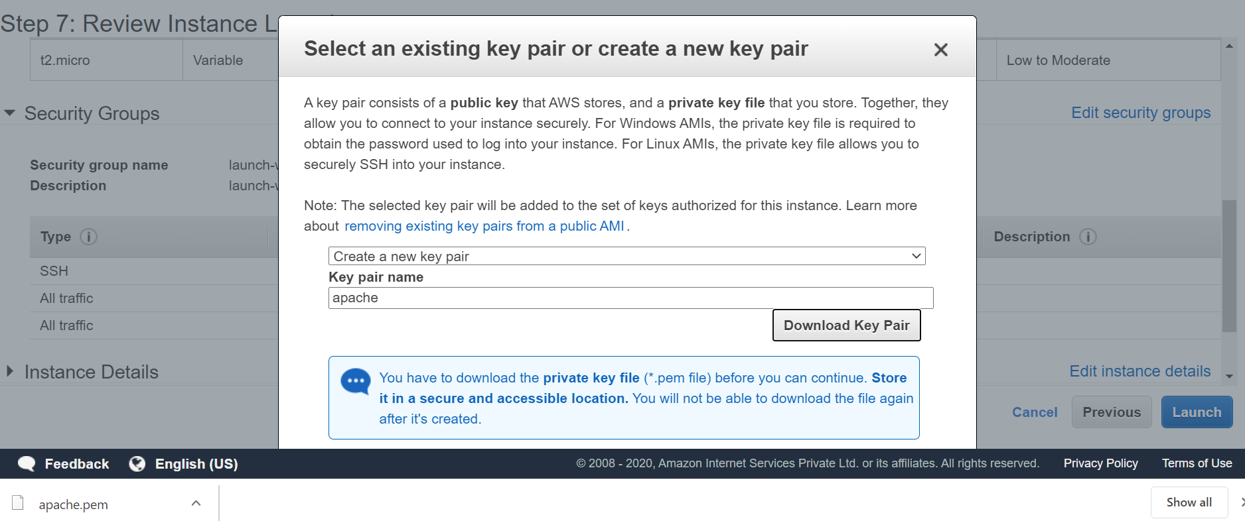Open Edit security groups
This screenshot has width=1245, height=525.
1141,113
